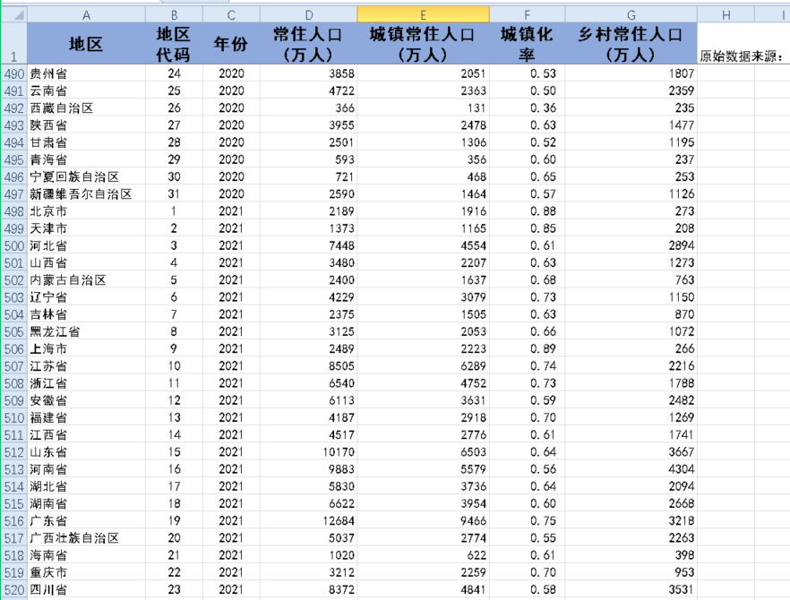Select row header 505

(14, 331)
